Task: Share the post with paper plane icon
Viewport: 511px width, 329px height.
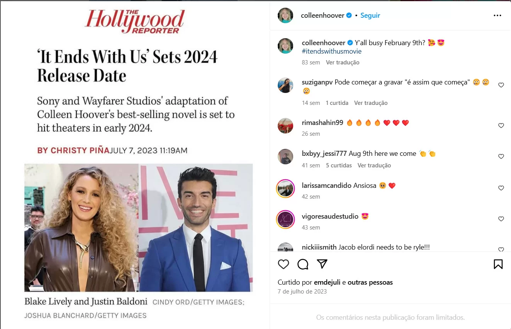Action: (x=322, y=264)
